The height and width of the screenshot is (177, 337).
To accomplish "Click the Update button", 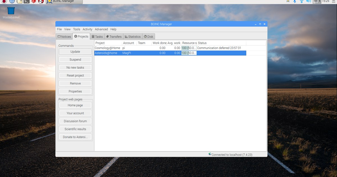I will [75, 52].
